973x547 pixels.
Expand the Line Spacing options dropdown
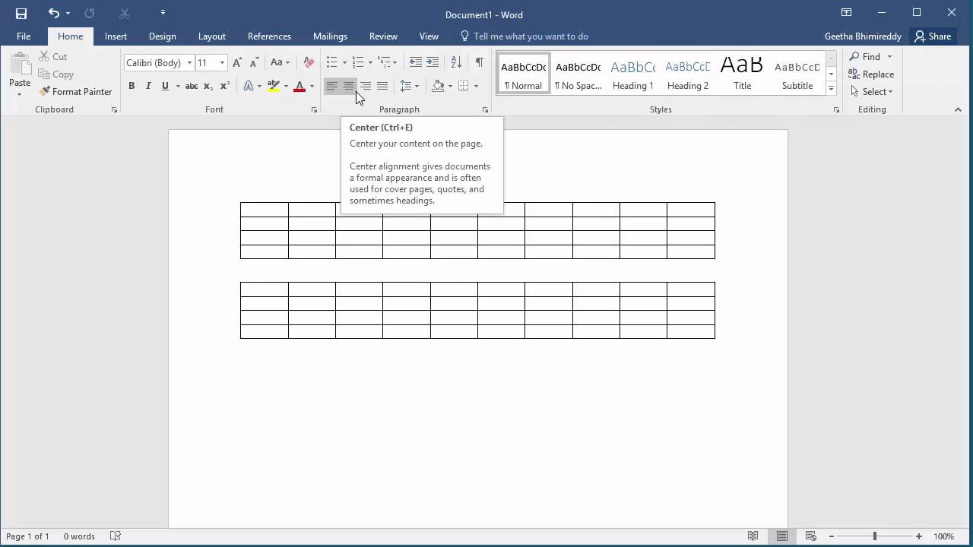click(x=417, y=86)
